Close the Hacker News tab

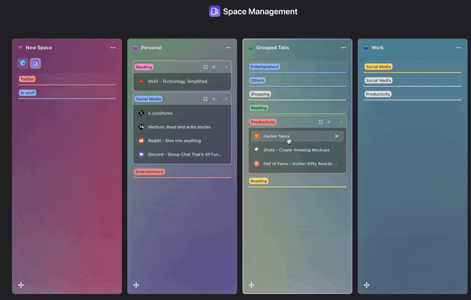337,136
